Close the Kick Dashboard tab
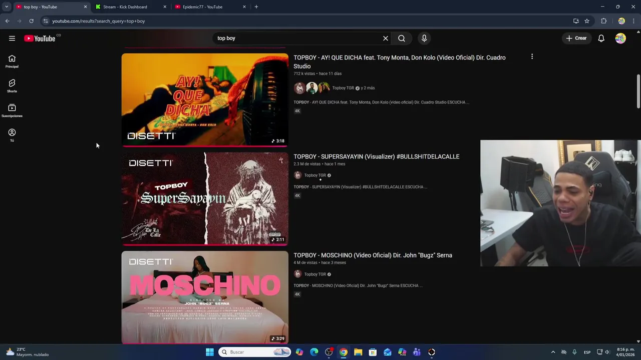 (x=165, y=7)
